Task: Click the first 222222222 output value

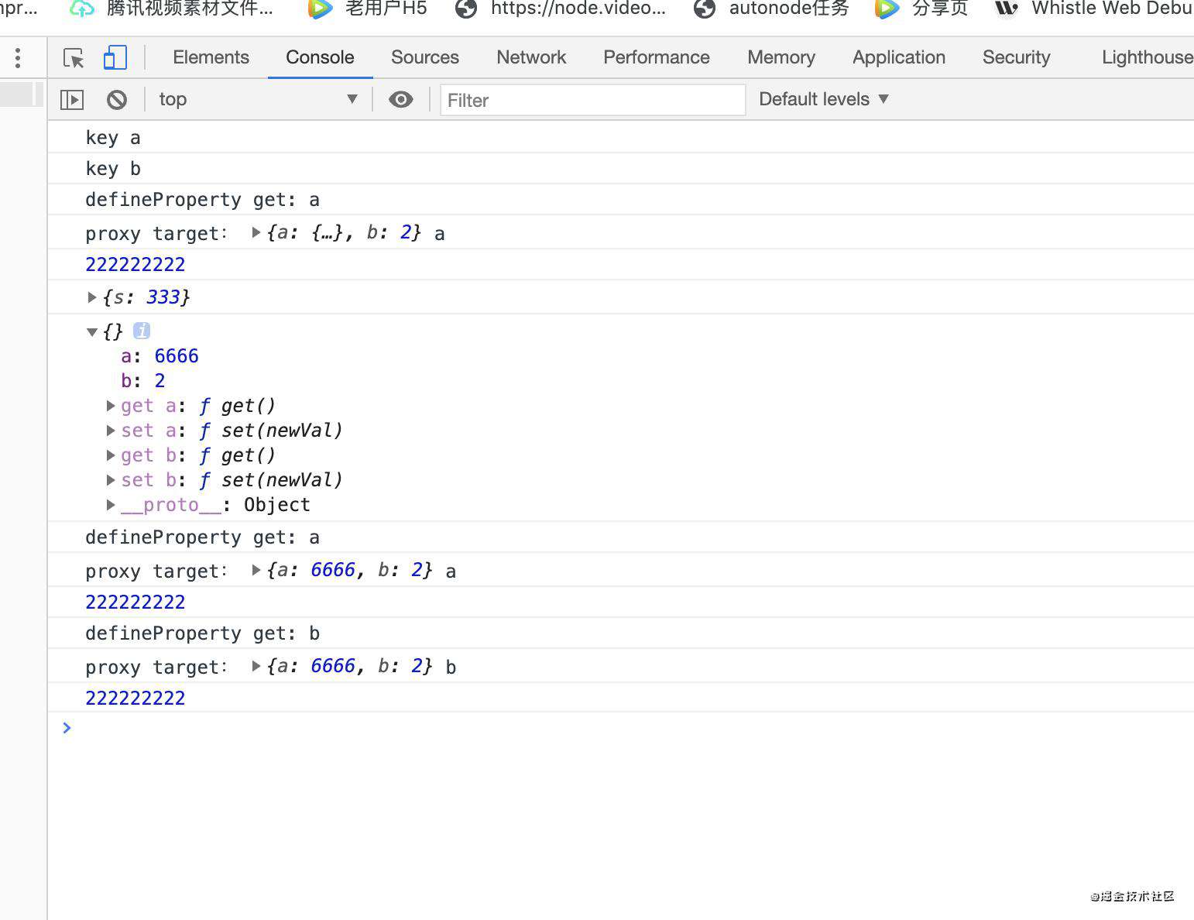Action: (x=136, y=265)
